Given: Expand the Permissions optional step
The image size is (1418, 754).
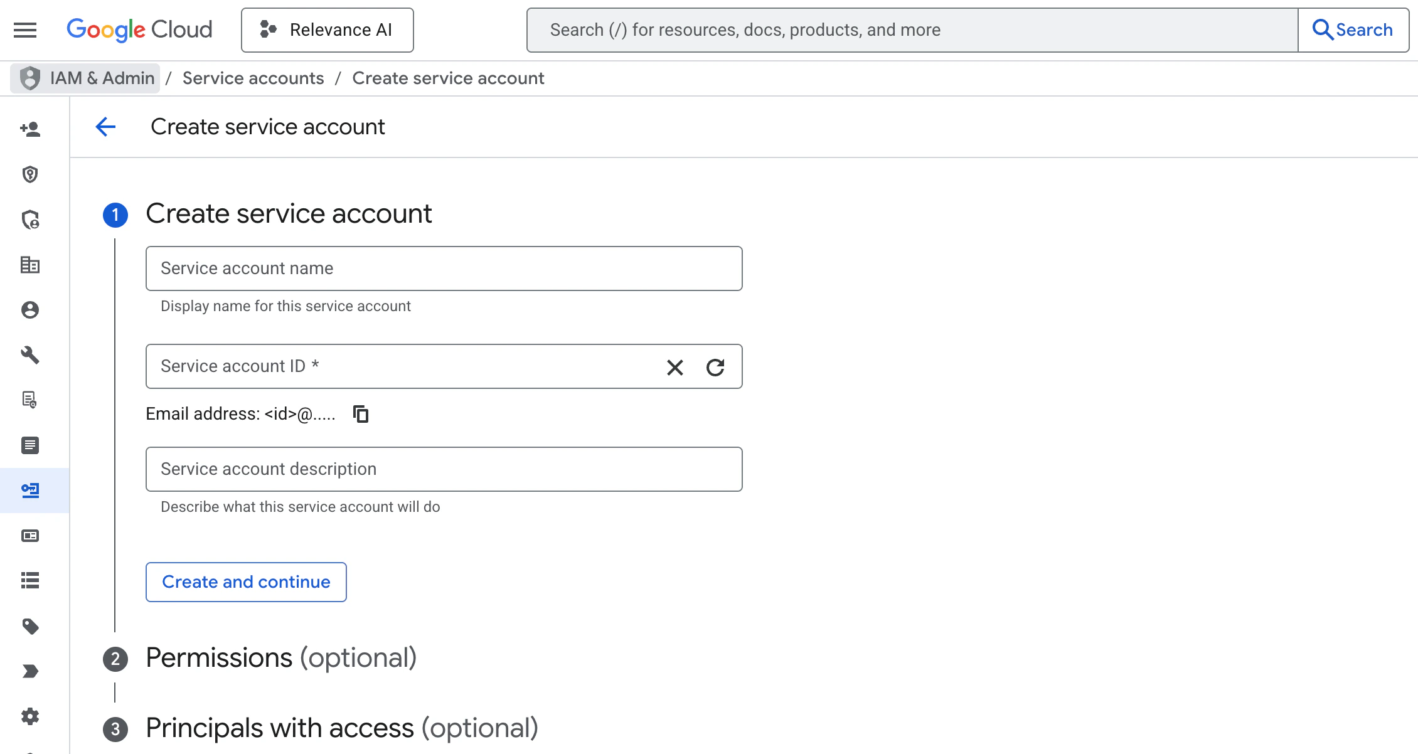Looking at the screenshot, I should coord(280,657).
